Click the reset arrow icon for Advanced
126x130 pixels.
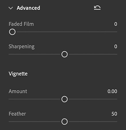[97, 8]
